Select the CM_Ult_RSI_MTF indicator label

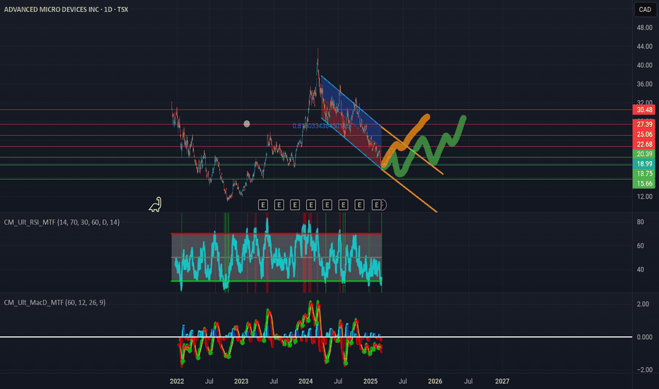(62, 222)
